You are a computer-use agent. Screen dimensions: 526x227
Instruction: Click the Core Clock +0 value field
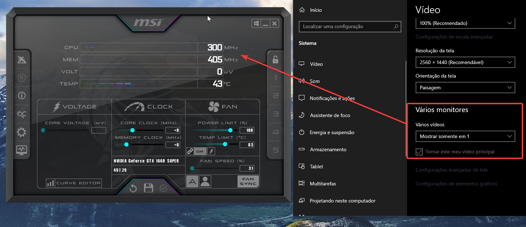point(173,130)
